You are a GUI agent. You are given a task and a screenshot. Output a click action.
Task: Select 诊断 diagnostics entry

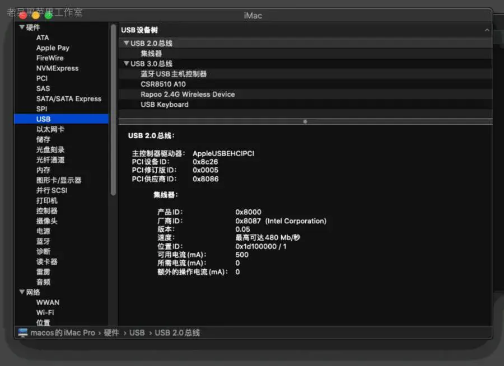point(43,251)
